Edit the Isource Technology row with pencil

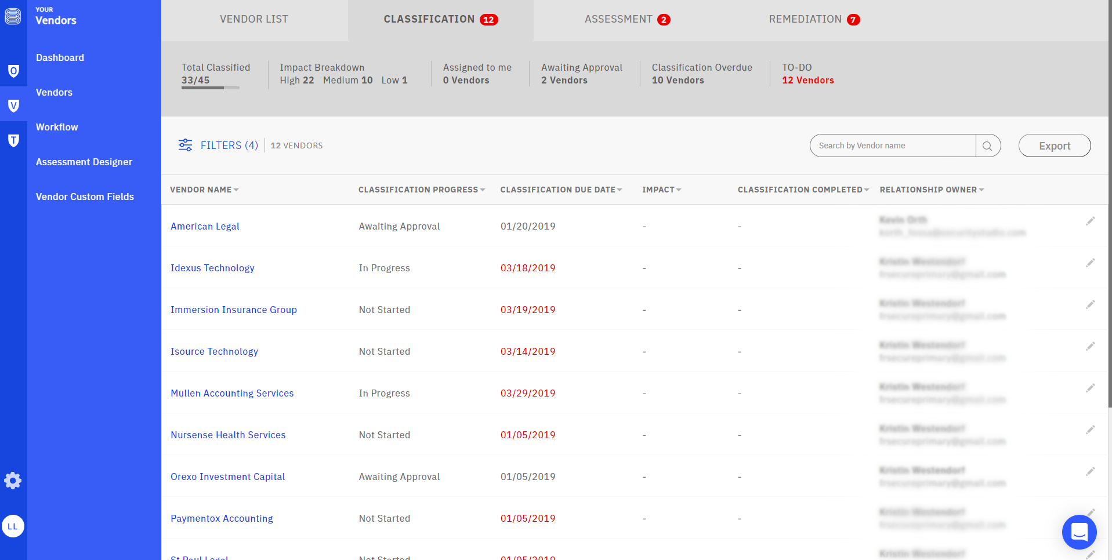pyautogui.click(x=1091, y=346)
